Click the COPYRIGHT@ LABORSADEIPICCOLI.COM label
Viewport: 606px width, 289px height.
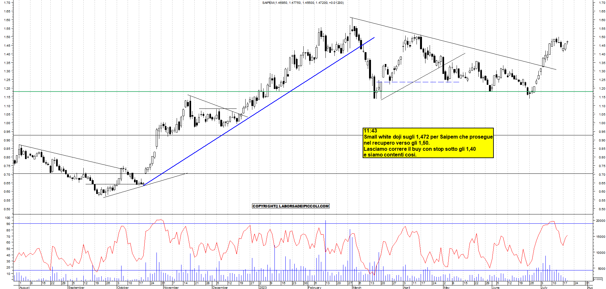click(x=291, y=206)
